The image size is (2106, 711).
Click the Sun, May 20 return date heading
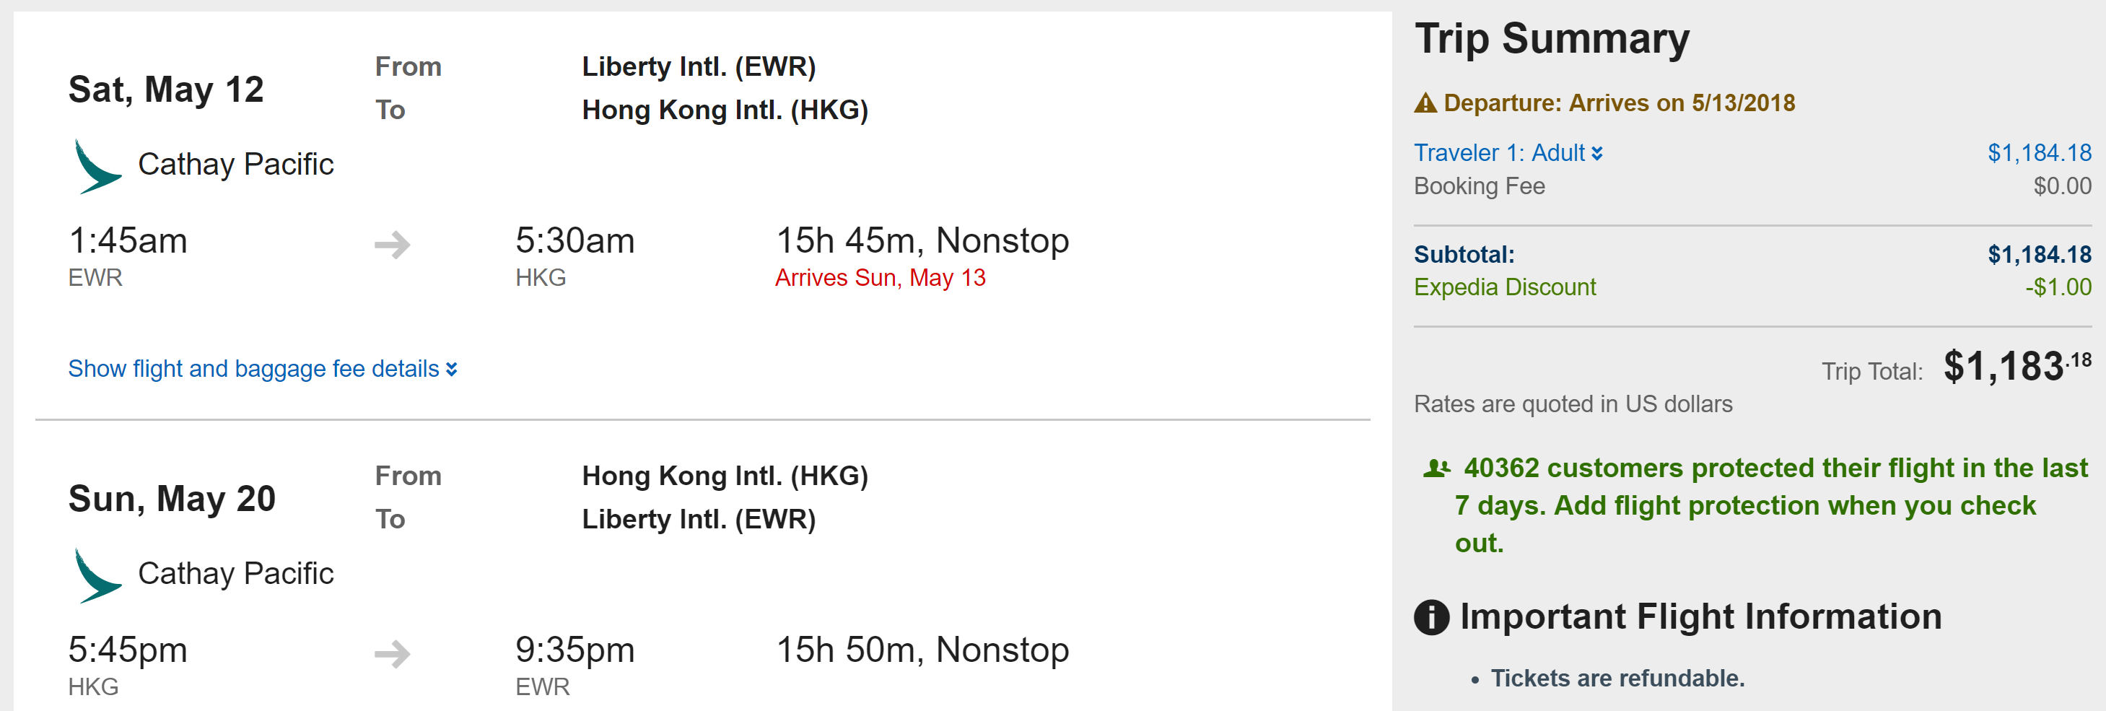tap(172, 500)
